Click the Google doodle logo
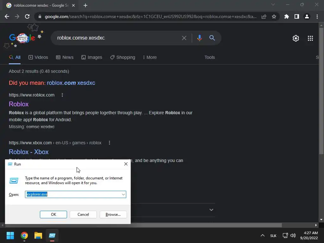Screen dimensions: 324x243 22,38
